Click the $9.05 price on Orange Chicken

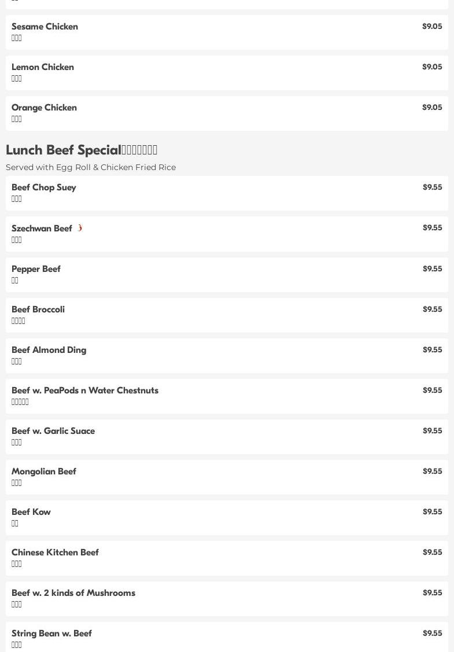point(433,107)
